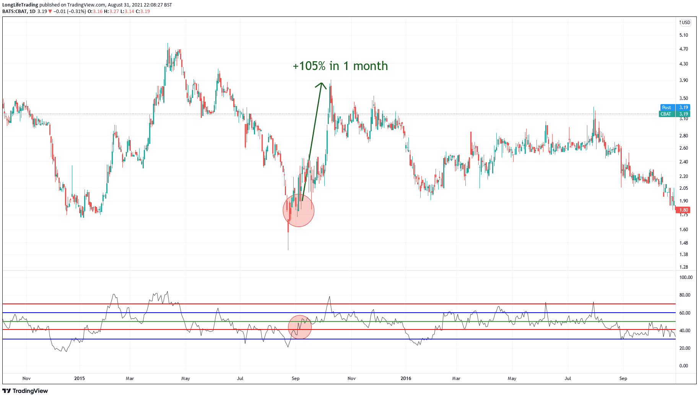Click the low value L:3.14
699x398 pixels.
(127, 11)
